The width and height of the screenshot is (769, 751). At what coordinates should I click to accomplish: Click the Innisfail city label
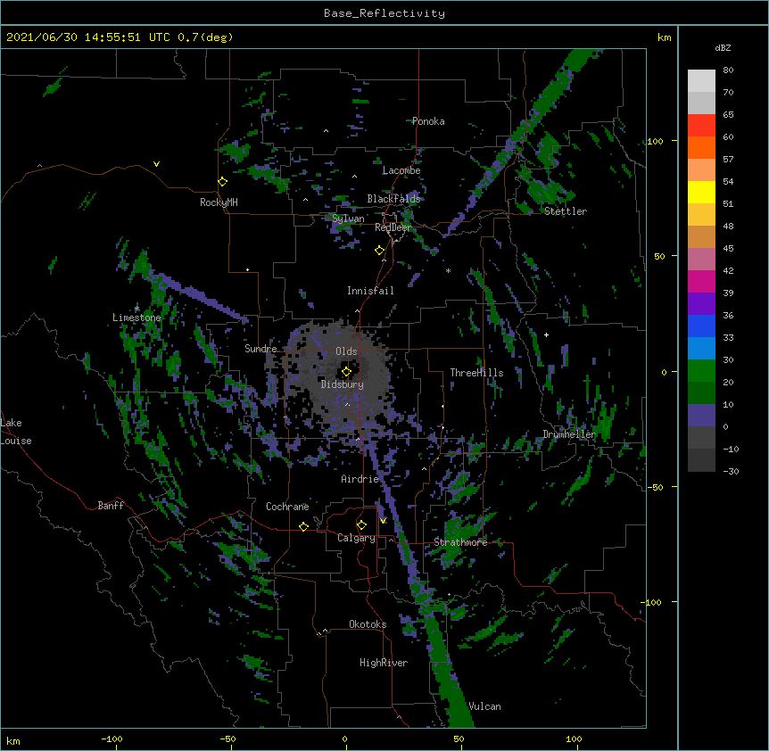(370, 291)
